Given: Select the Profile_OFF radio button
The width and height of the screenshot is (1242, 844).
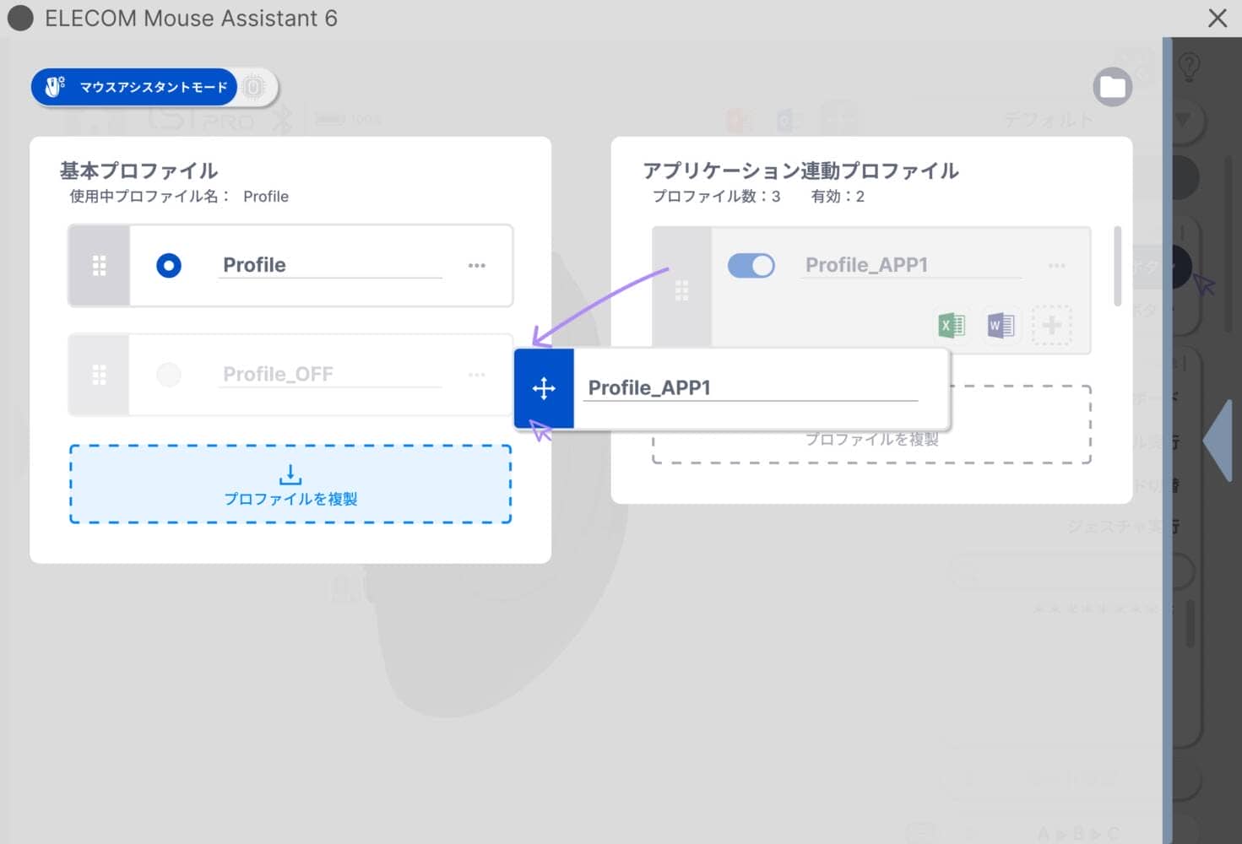Looking at the screenshot, I should point(169,375).
